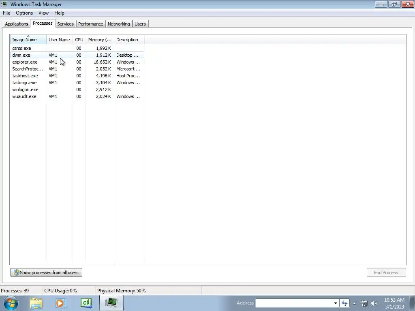This screenshot has width=415, height=311.
Task: Select the explorer.exe process
Action: tap(77, 62)
